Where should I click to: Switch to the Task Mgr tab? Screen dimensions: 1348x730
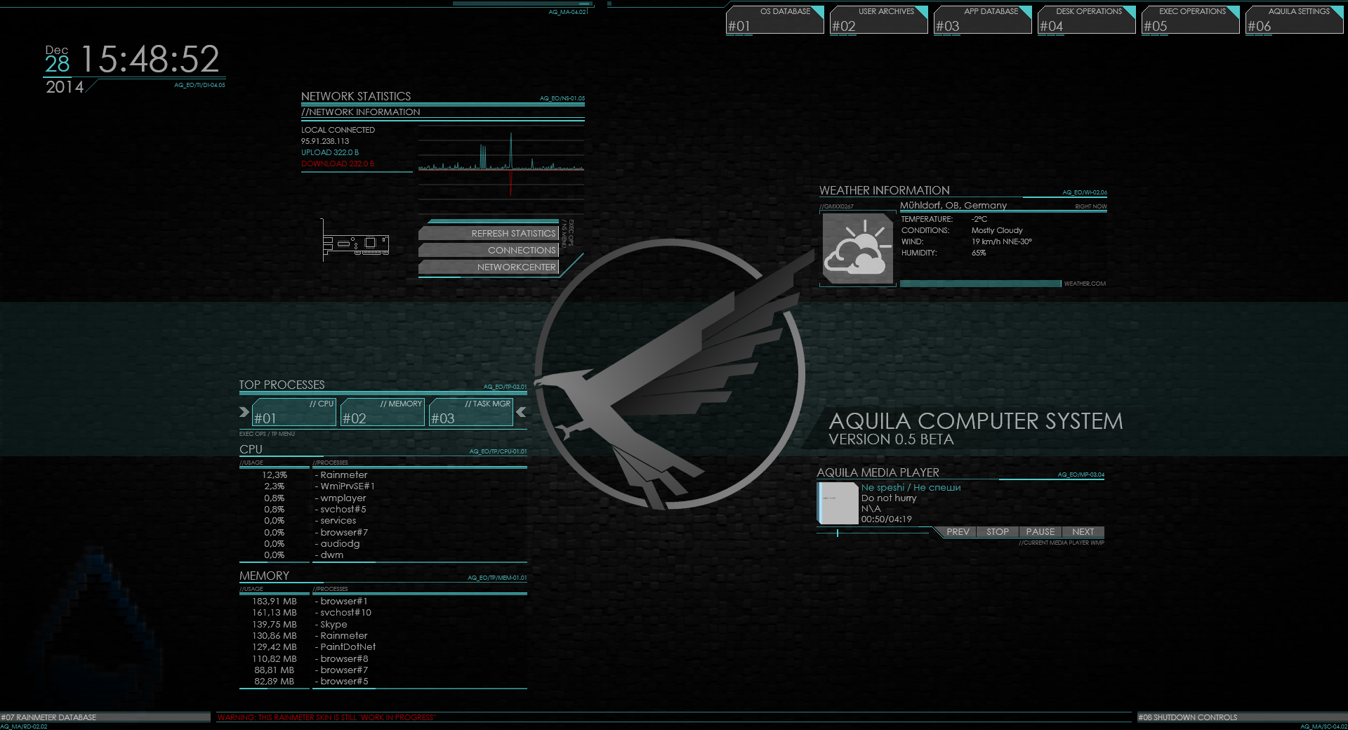(x=471, y=412)
